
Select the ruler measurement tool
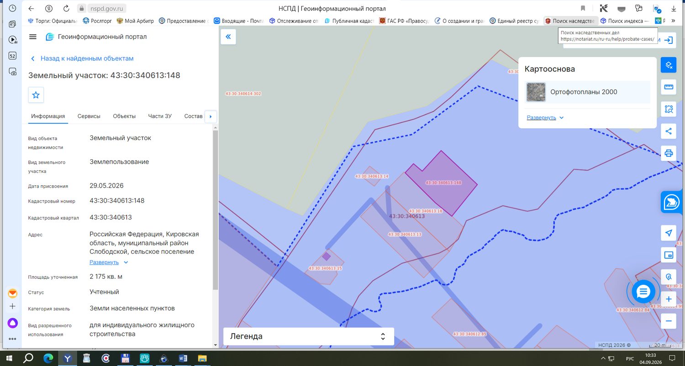click(669, 87)
